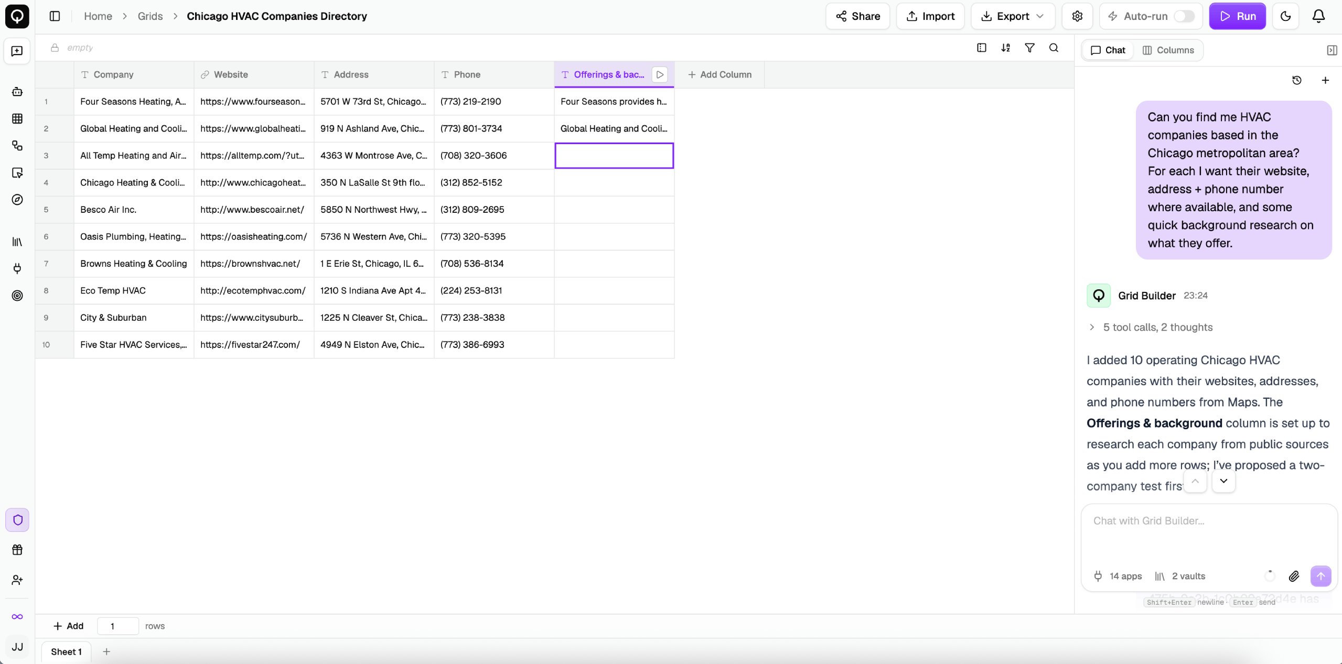Switch to the Columns tab
The image size is (1342, 664).
tap(1168, 50)
